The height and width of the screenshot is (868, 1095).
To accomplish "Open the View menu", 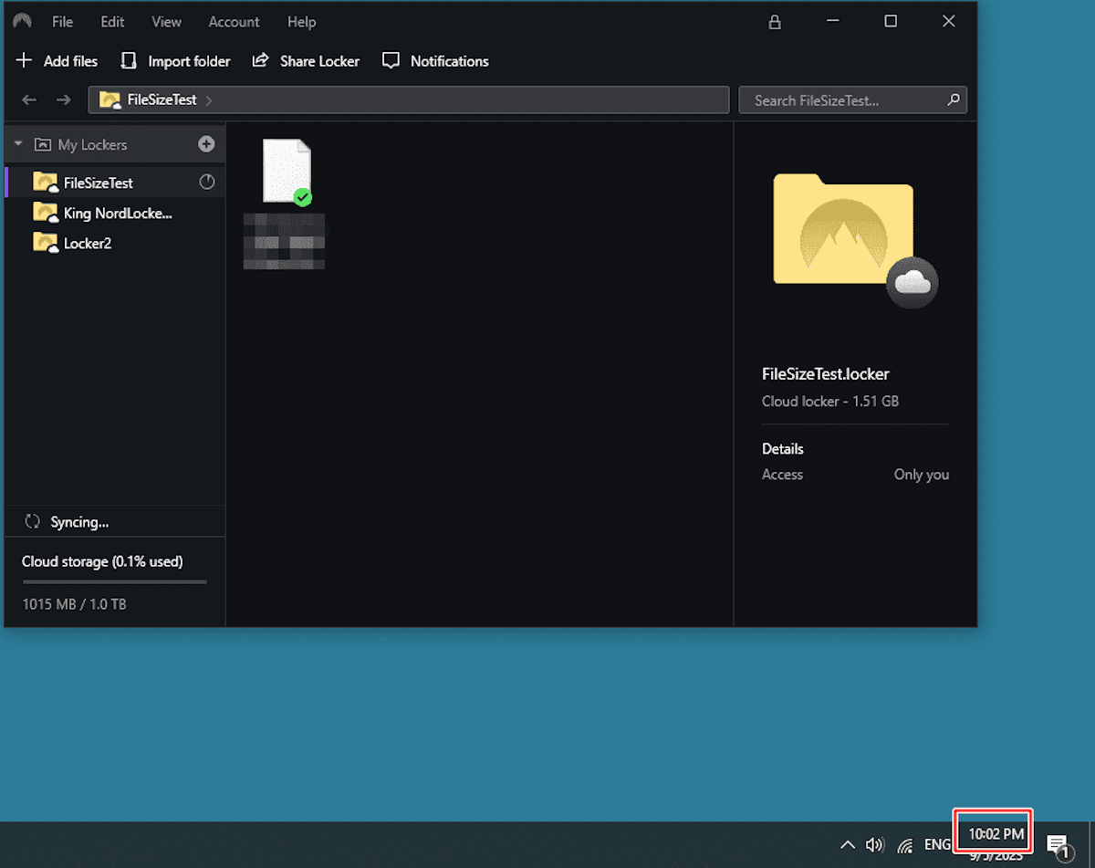I will (166, 22).
